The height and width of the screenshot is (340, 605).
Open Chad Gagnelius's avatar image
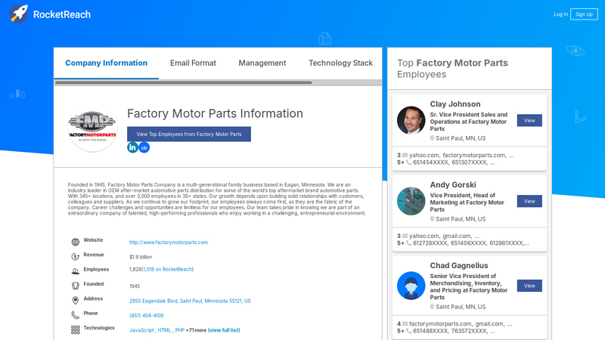point(411,286)
